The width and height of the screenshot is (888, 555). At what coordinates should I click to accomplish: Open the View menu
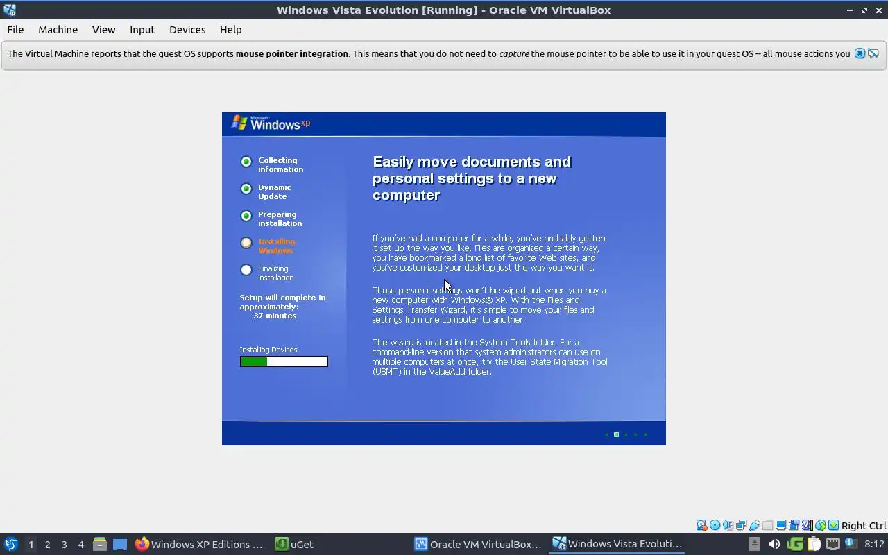click(x=103, y=30)
